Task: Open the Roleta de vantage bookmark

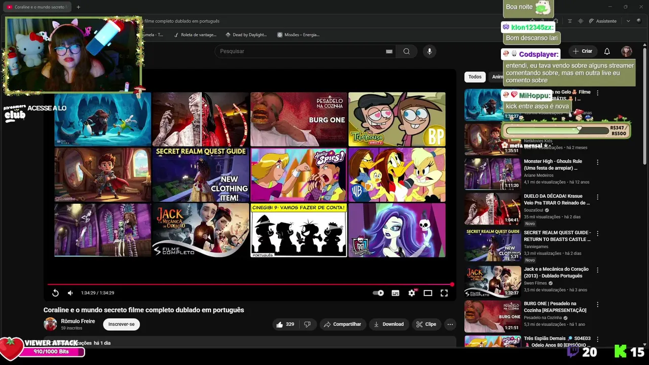Action: click(195, 35)
